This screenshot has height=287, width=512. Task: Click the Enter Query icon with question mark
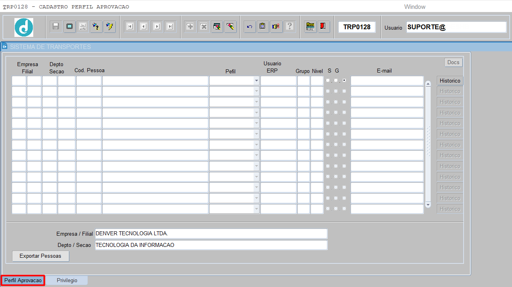pyautogui.click(x=96, y=26)
